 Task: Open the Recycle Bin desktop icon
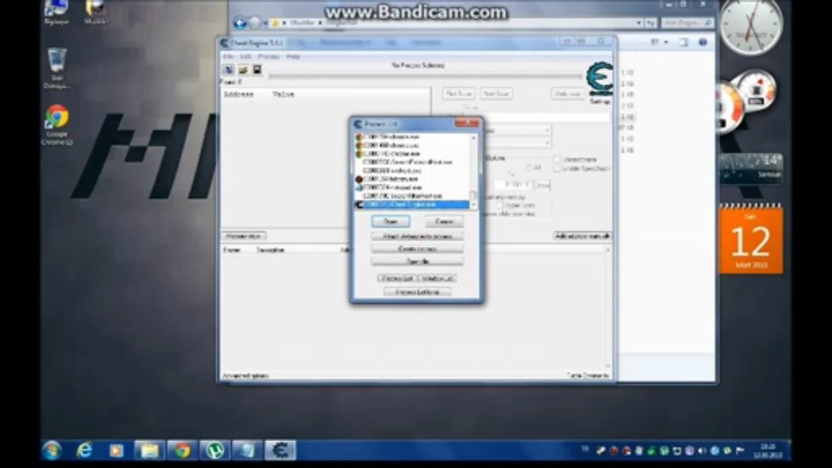click(x=57, y=68)
